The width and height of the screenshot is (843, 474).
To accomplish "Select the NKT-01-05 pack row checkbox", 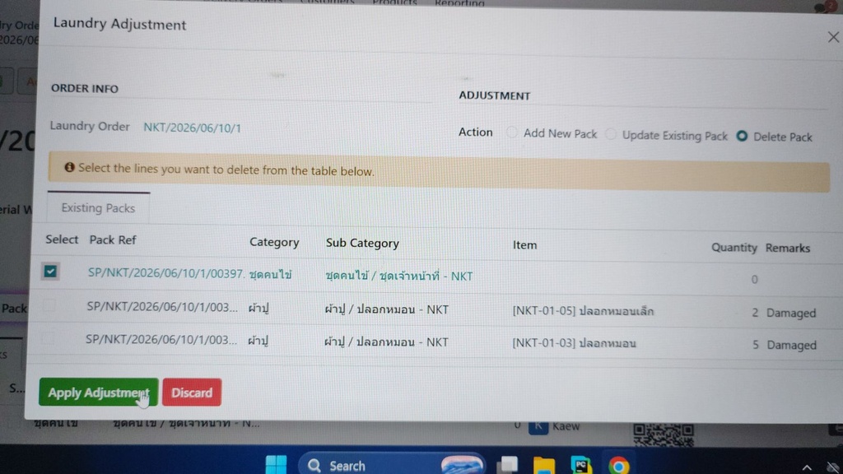I will (49, 305).
